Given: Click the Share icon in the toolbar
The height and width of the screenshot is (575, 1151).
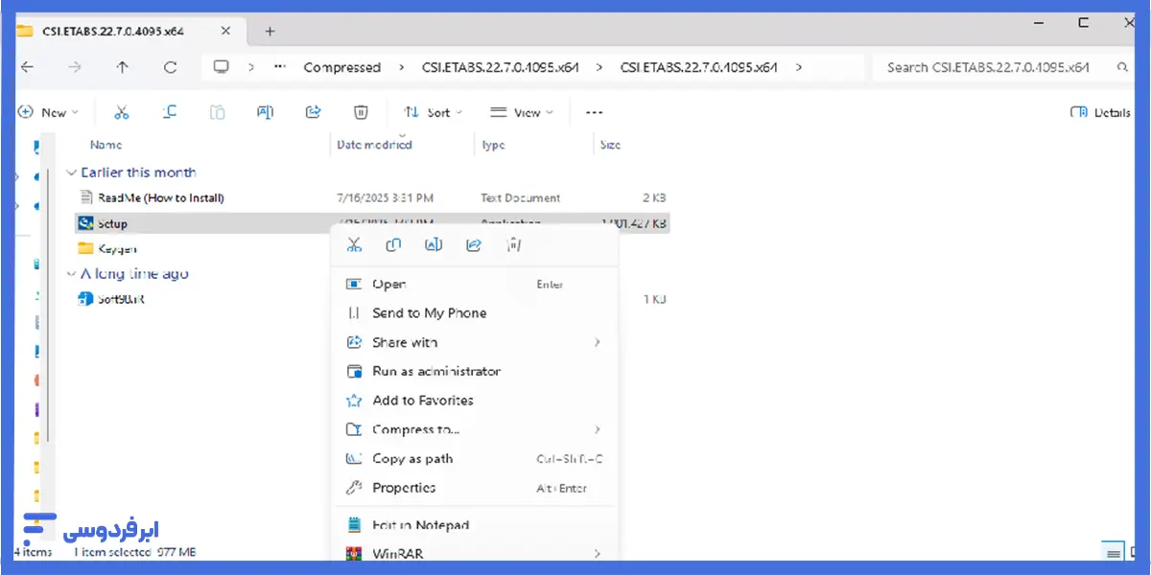Looking at the screenshot, I should 313,112.
